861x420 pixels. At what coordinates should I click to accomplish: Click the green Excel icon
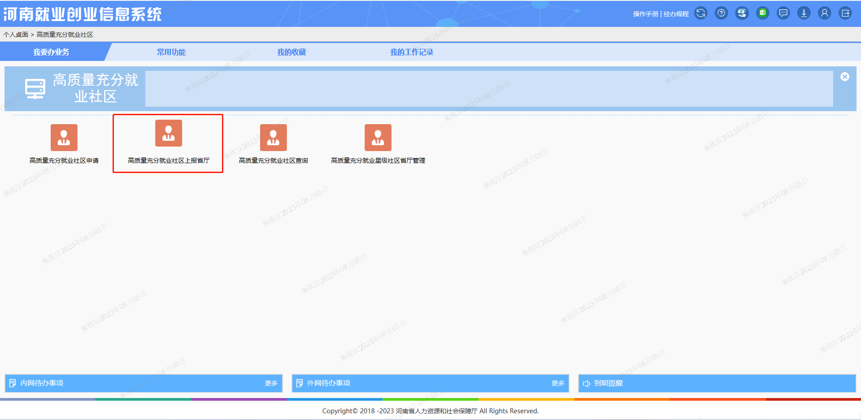[x=762, y=13]
